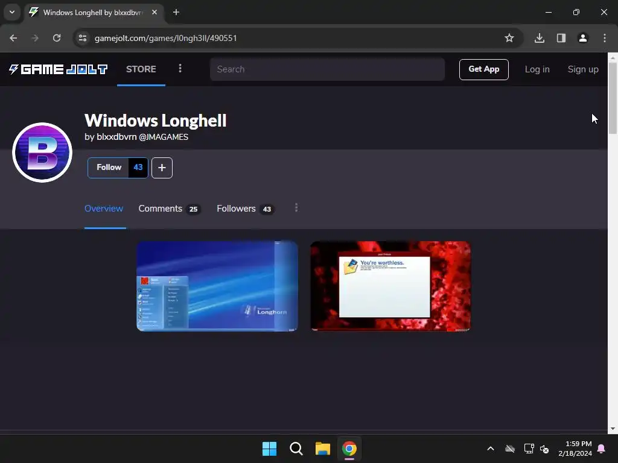Go back to previous page
Viewport: 618px width, 463px height.
(x=13, y=38)
